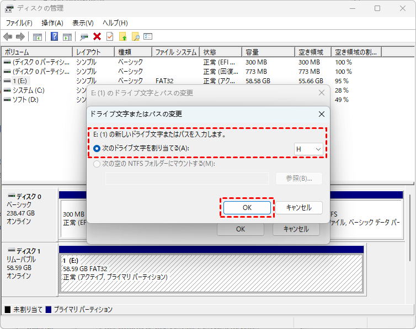Click キャンセル in the front dialog
Image resolution: width=416 pixels, height=329 pixels.
pos(298,208)
